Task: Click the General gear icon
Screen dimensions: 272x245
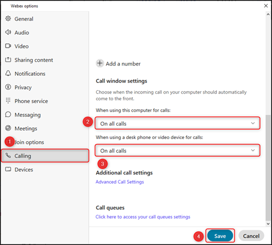Action: [8, 19]
